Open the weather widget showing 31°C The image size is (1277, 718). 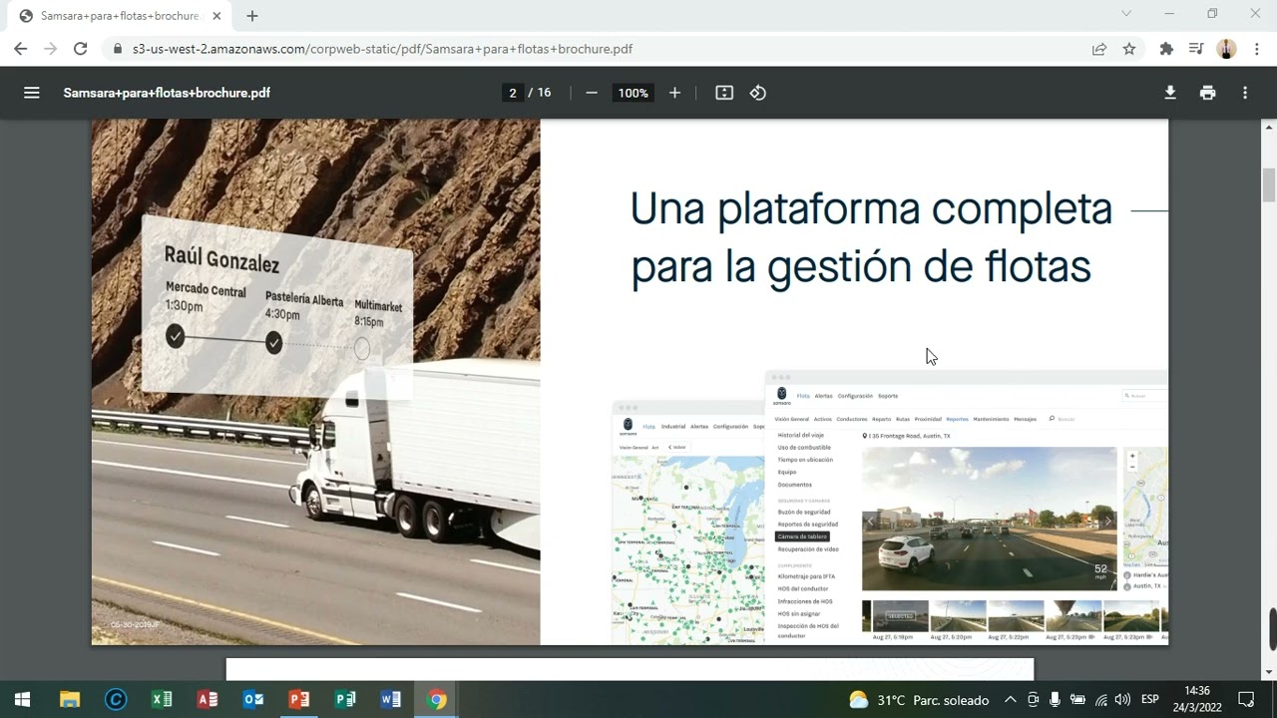(x=919, y=700)
